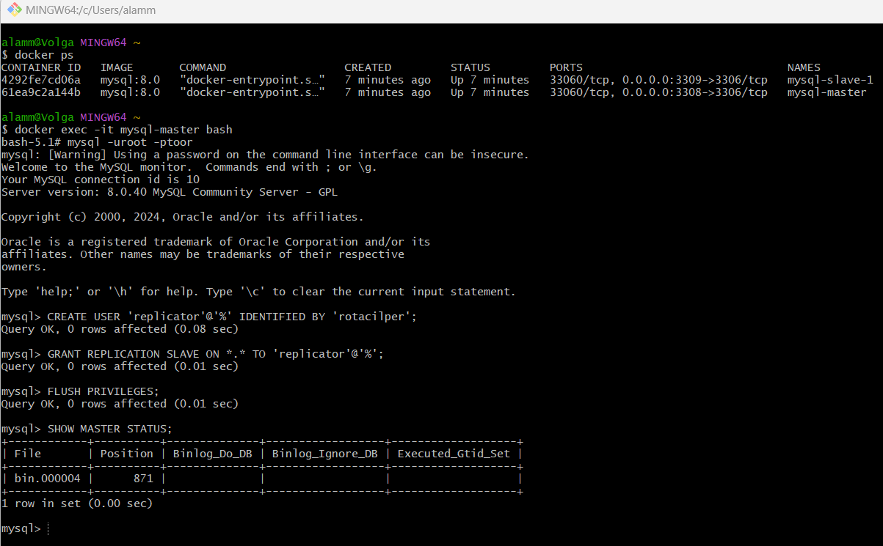This screenshot has width=883, height=546.
Task: Click the STATUS column header
Action: coord(470,67)
